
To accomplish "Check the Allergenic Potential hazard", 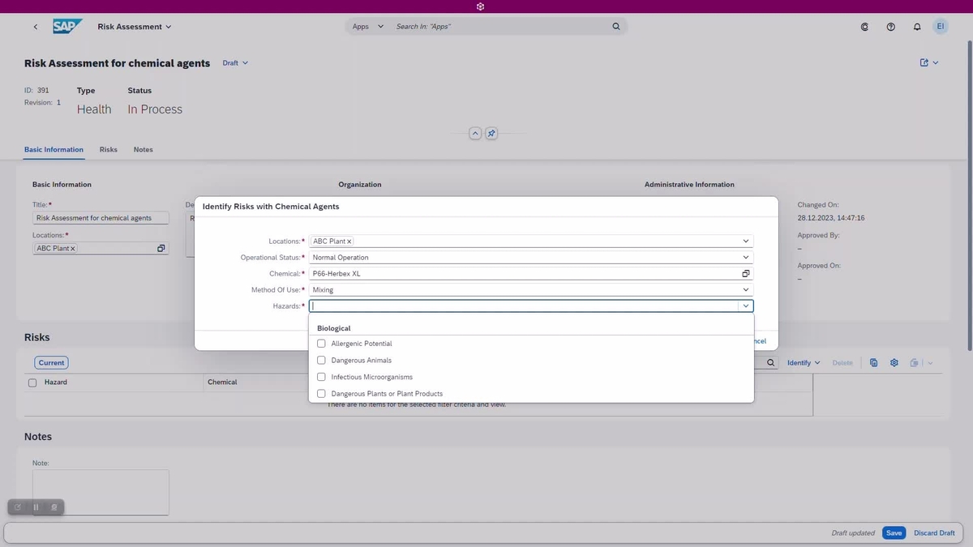I will (321, 343).
